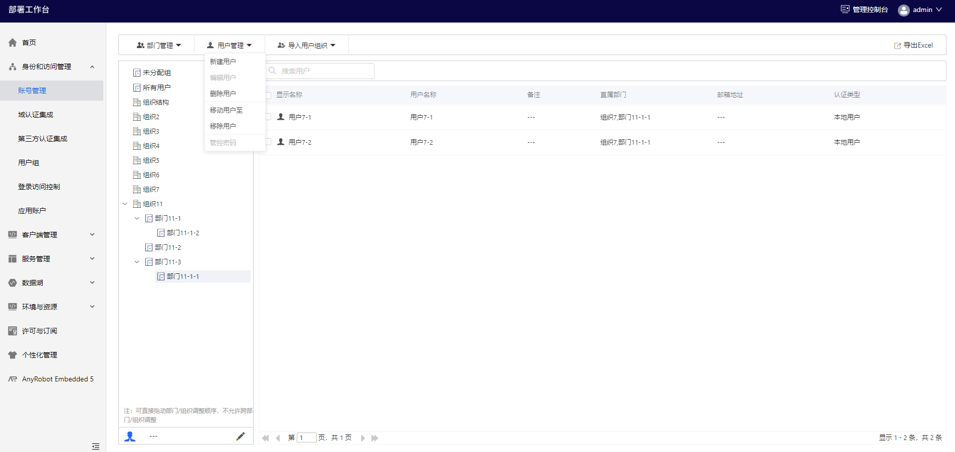Select 编辑用户 menu entry
Viewport: 955px width, 452px height.
tap(235, 78)
